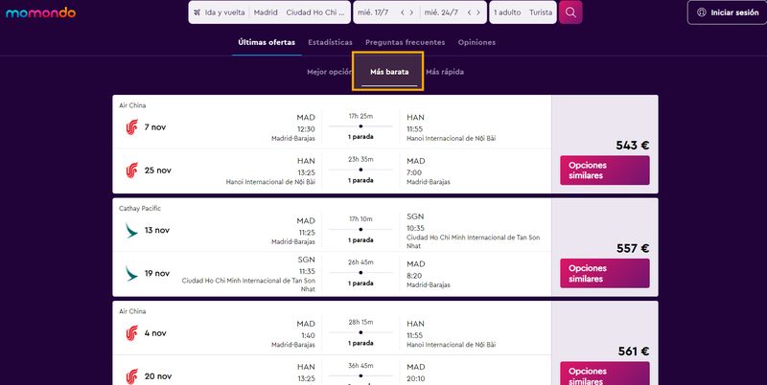767x385 pixels.
Task: Click the 23h 35m duration
Action: [360, 159]
